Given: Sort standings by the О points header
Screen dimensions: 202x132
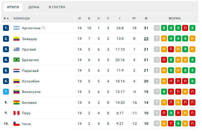Looking at the screenshot, I should tap(146, 18).
